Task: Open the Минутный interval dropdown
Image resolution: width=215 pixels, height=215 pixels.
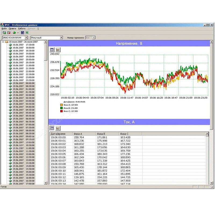Action: 61,38
